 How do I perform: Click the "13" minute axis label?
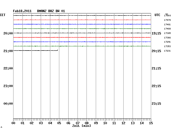click(x=133, y=123)
